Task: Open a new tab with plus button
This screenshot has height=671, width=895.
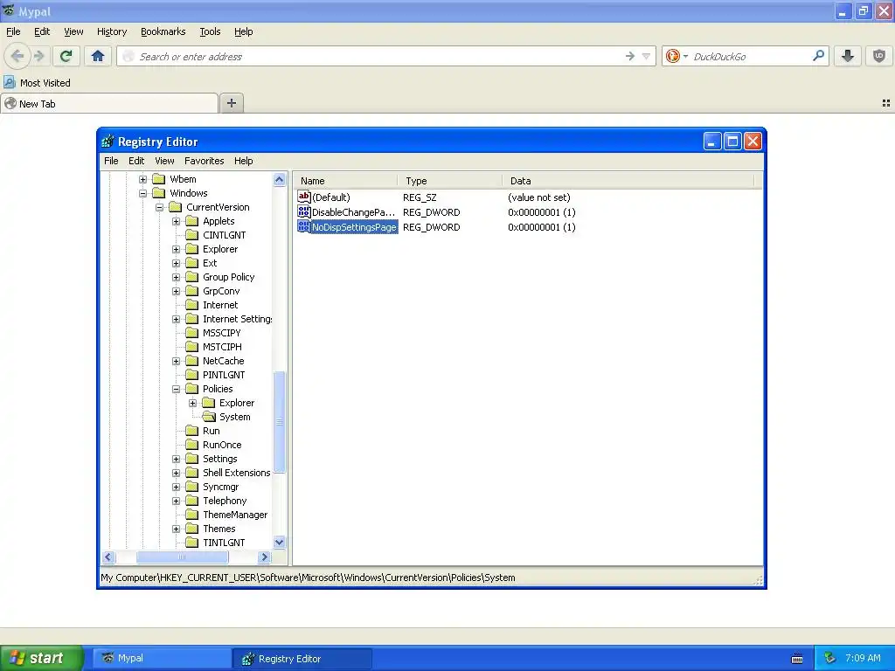Action: [231, 103]
